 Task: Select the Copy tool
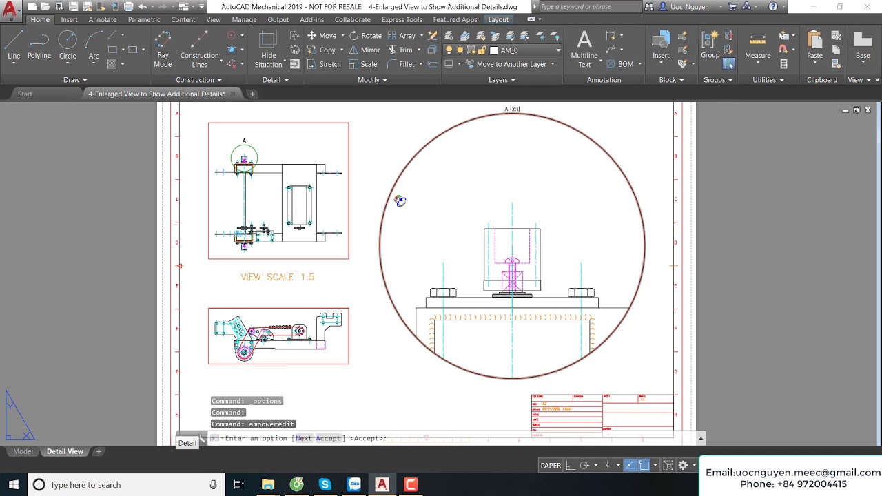click(322, 50)
